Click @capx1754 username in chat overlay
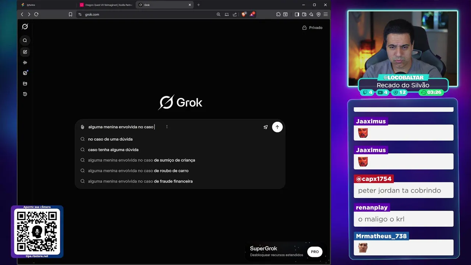471x265 pixels. (373, 179)
